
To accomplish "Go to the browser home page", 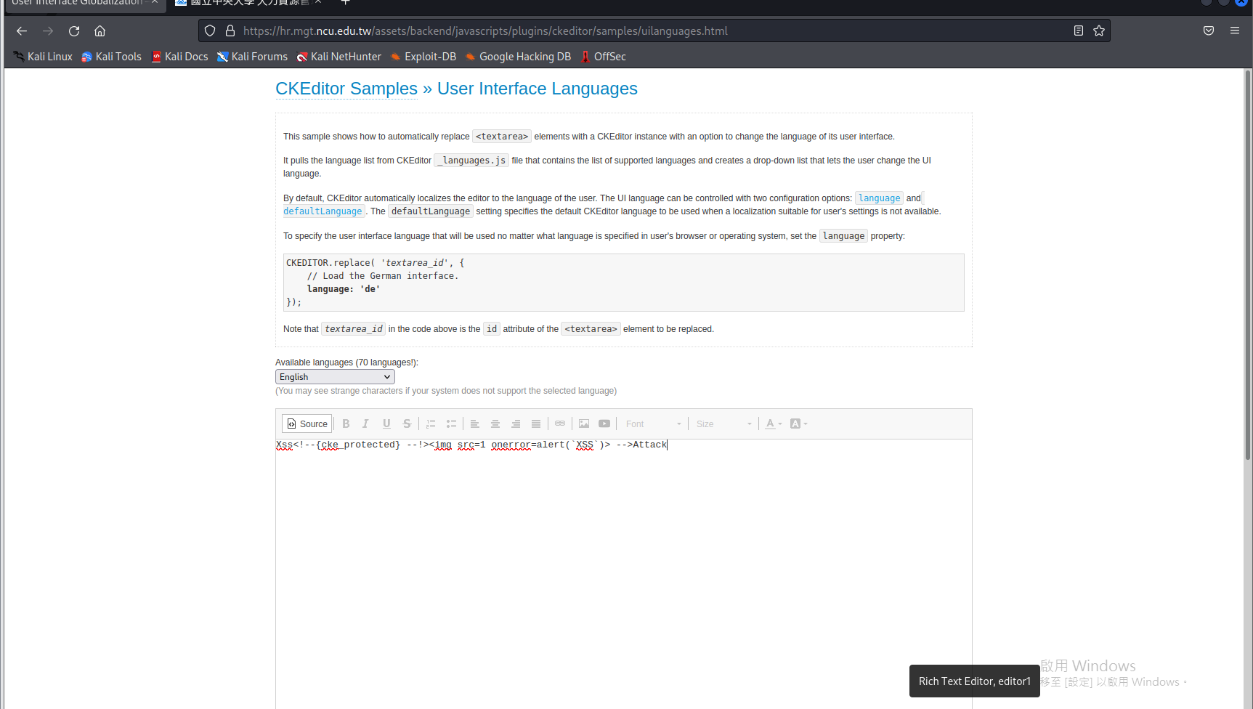I will (x=100, y=31).
